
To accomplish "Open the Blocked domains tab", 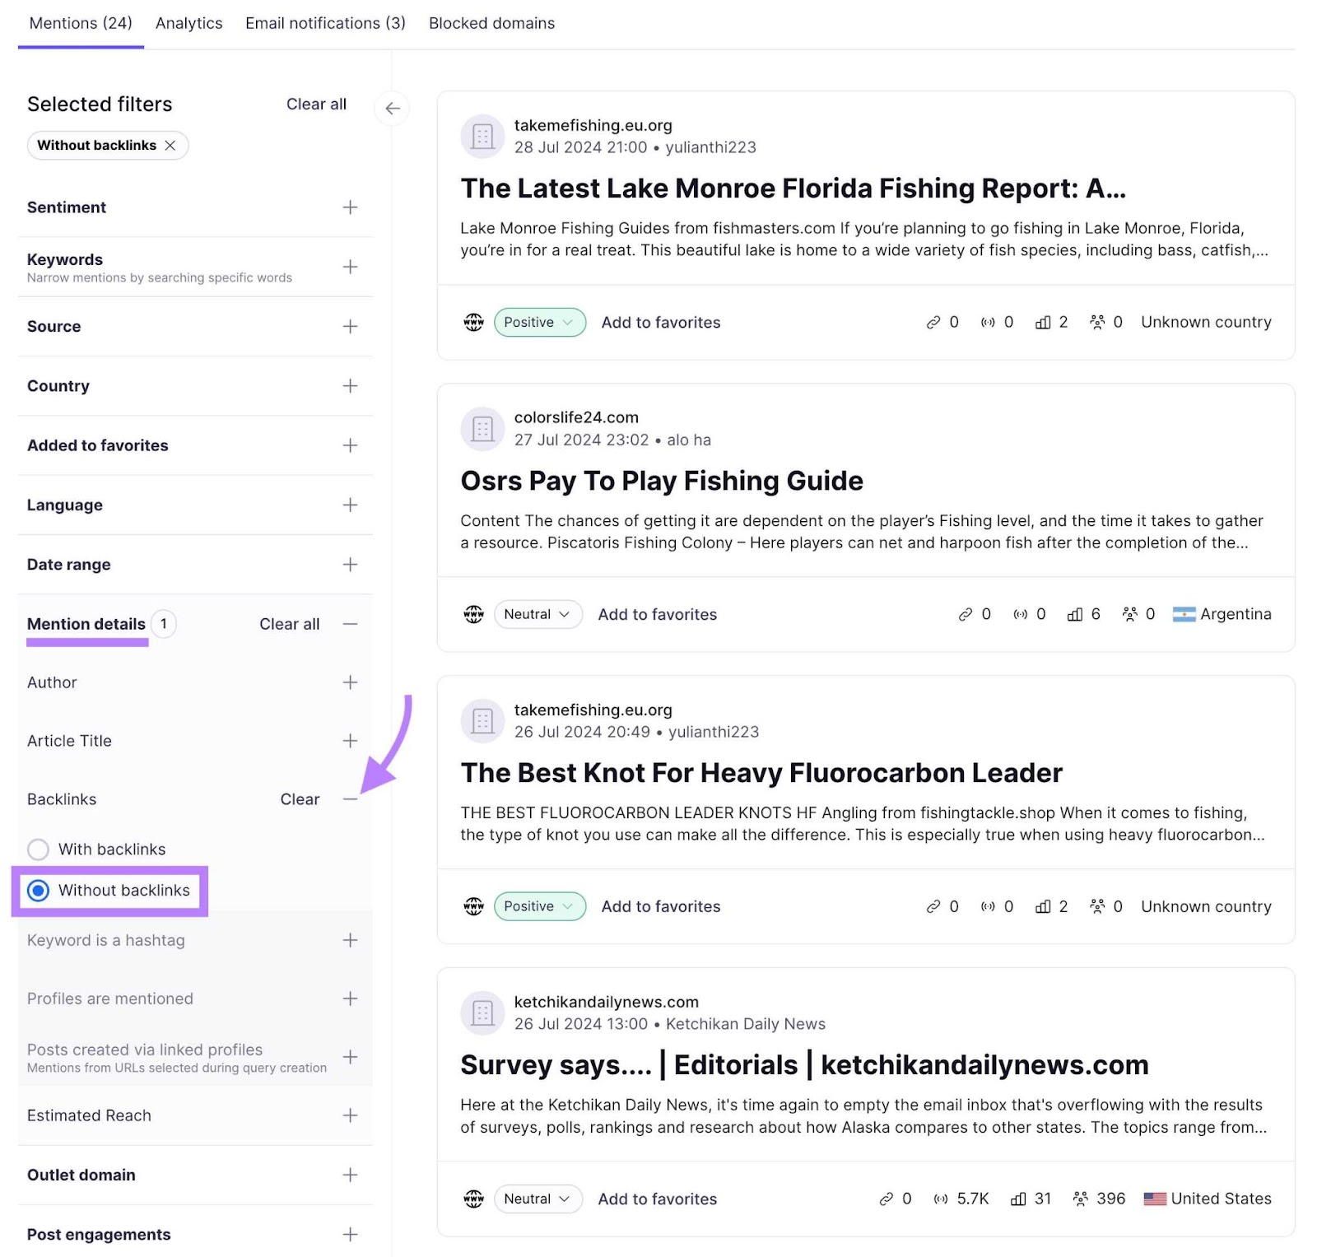I will [491, 23].
